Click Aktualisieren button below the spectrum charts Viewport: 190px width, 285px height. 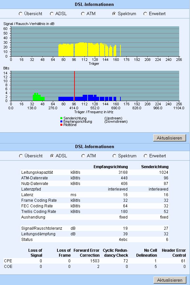170,138
